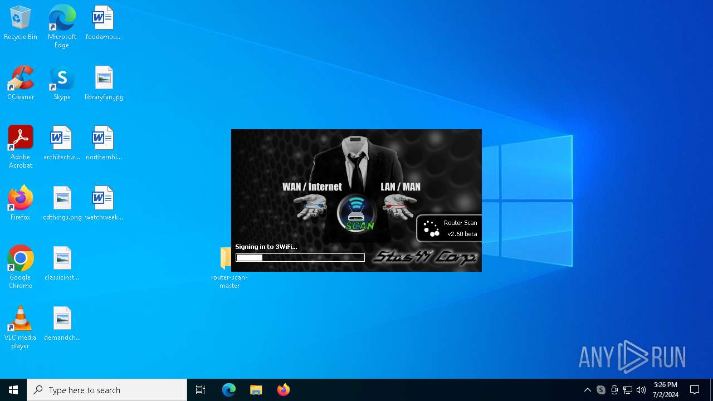Select the Skype desktop shortcut
The image size is (713, 401).
click(62, 83)
